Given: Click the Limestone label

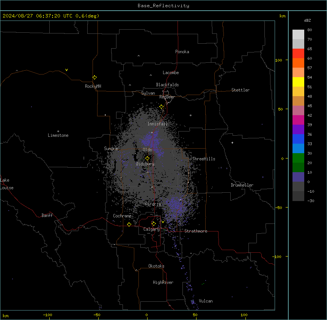Looking at the screenshot, I should (58, 135).
